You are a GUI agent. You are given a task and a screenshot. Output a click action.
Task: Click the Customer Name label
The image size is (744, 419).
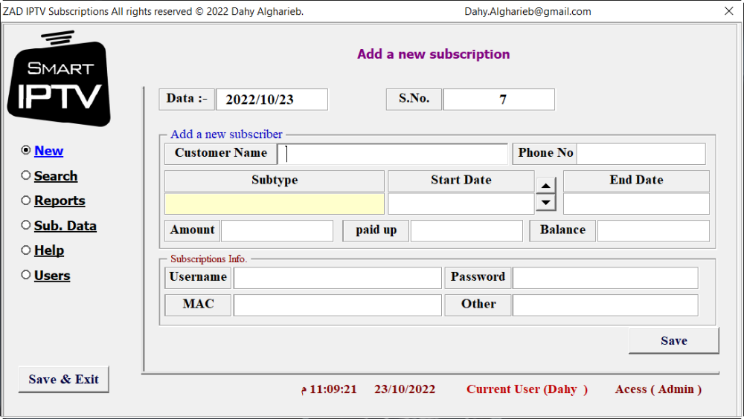[x=221, y=153]
